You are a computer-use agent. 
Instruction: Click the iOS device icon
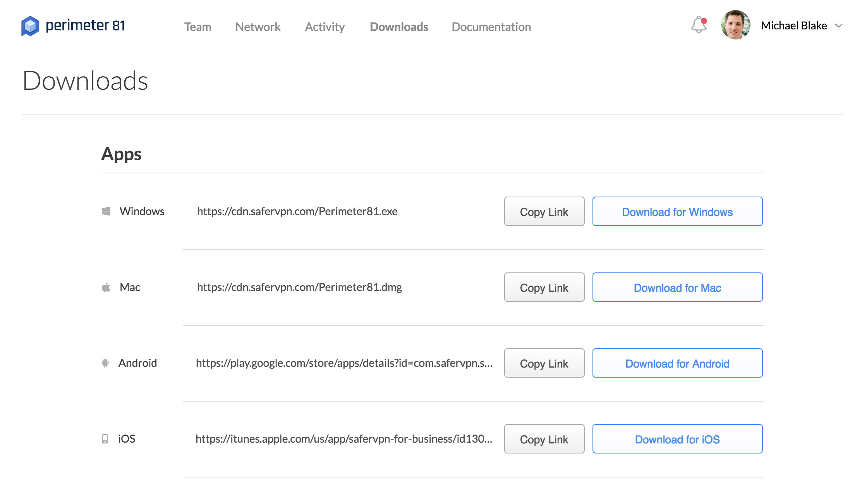click(105, 439)
